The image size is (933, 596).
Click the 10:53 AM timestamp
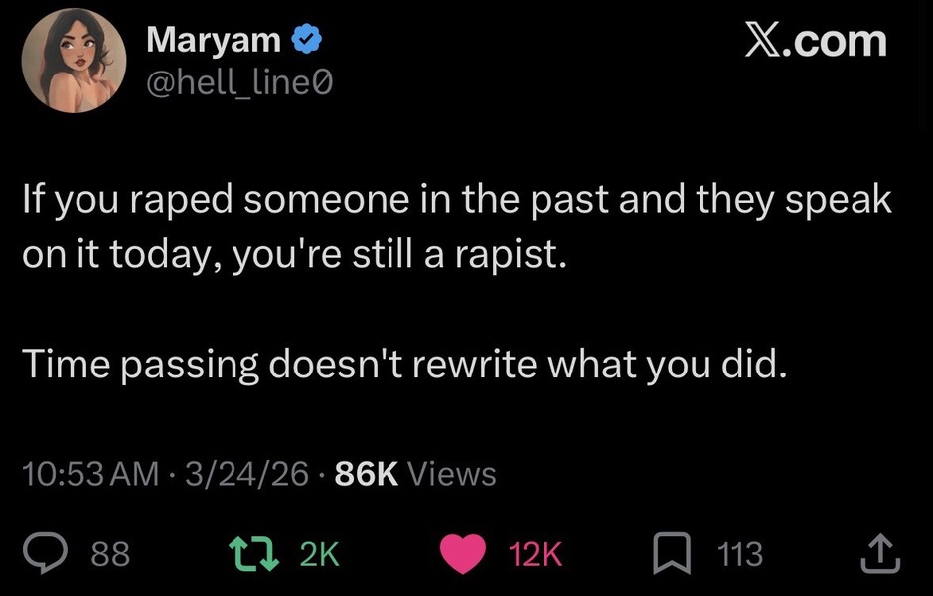pyautogui.click(x=89, y=474)
